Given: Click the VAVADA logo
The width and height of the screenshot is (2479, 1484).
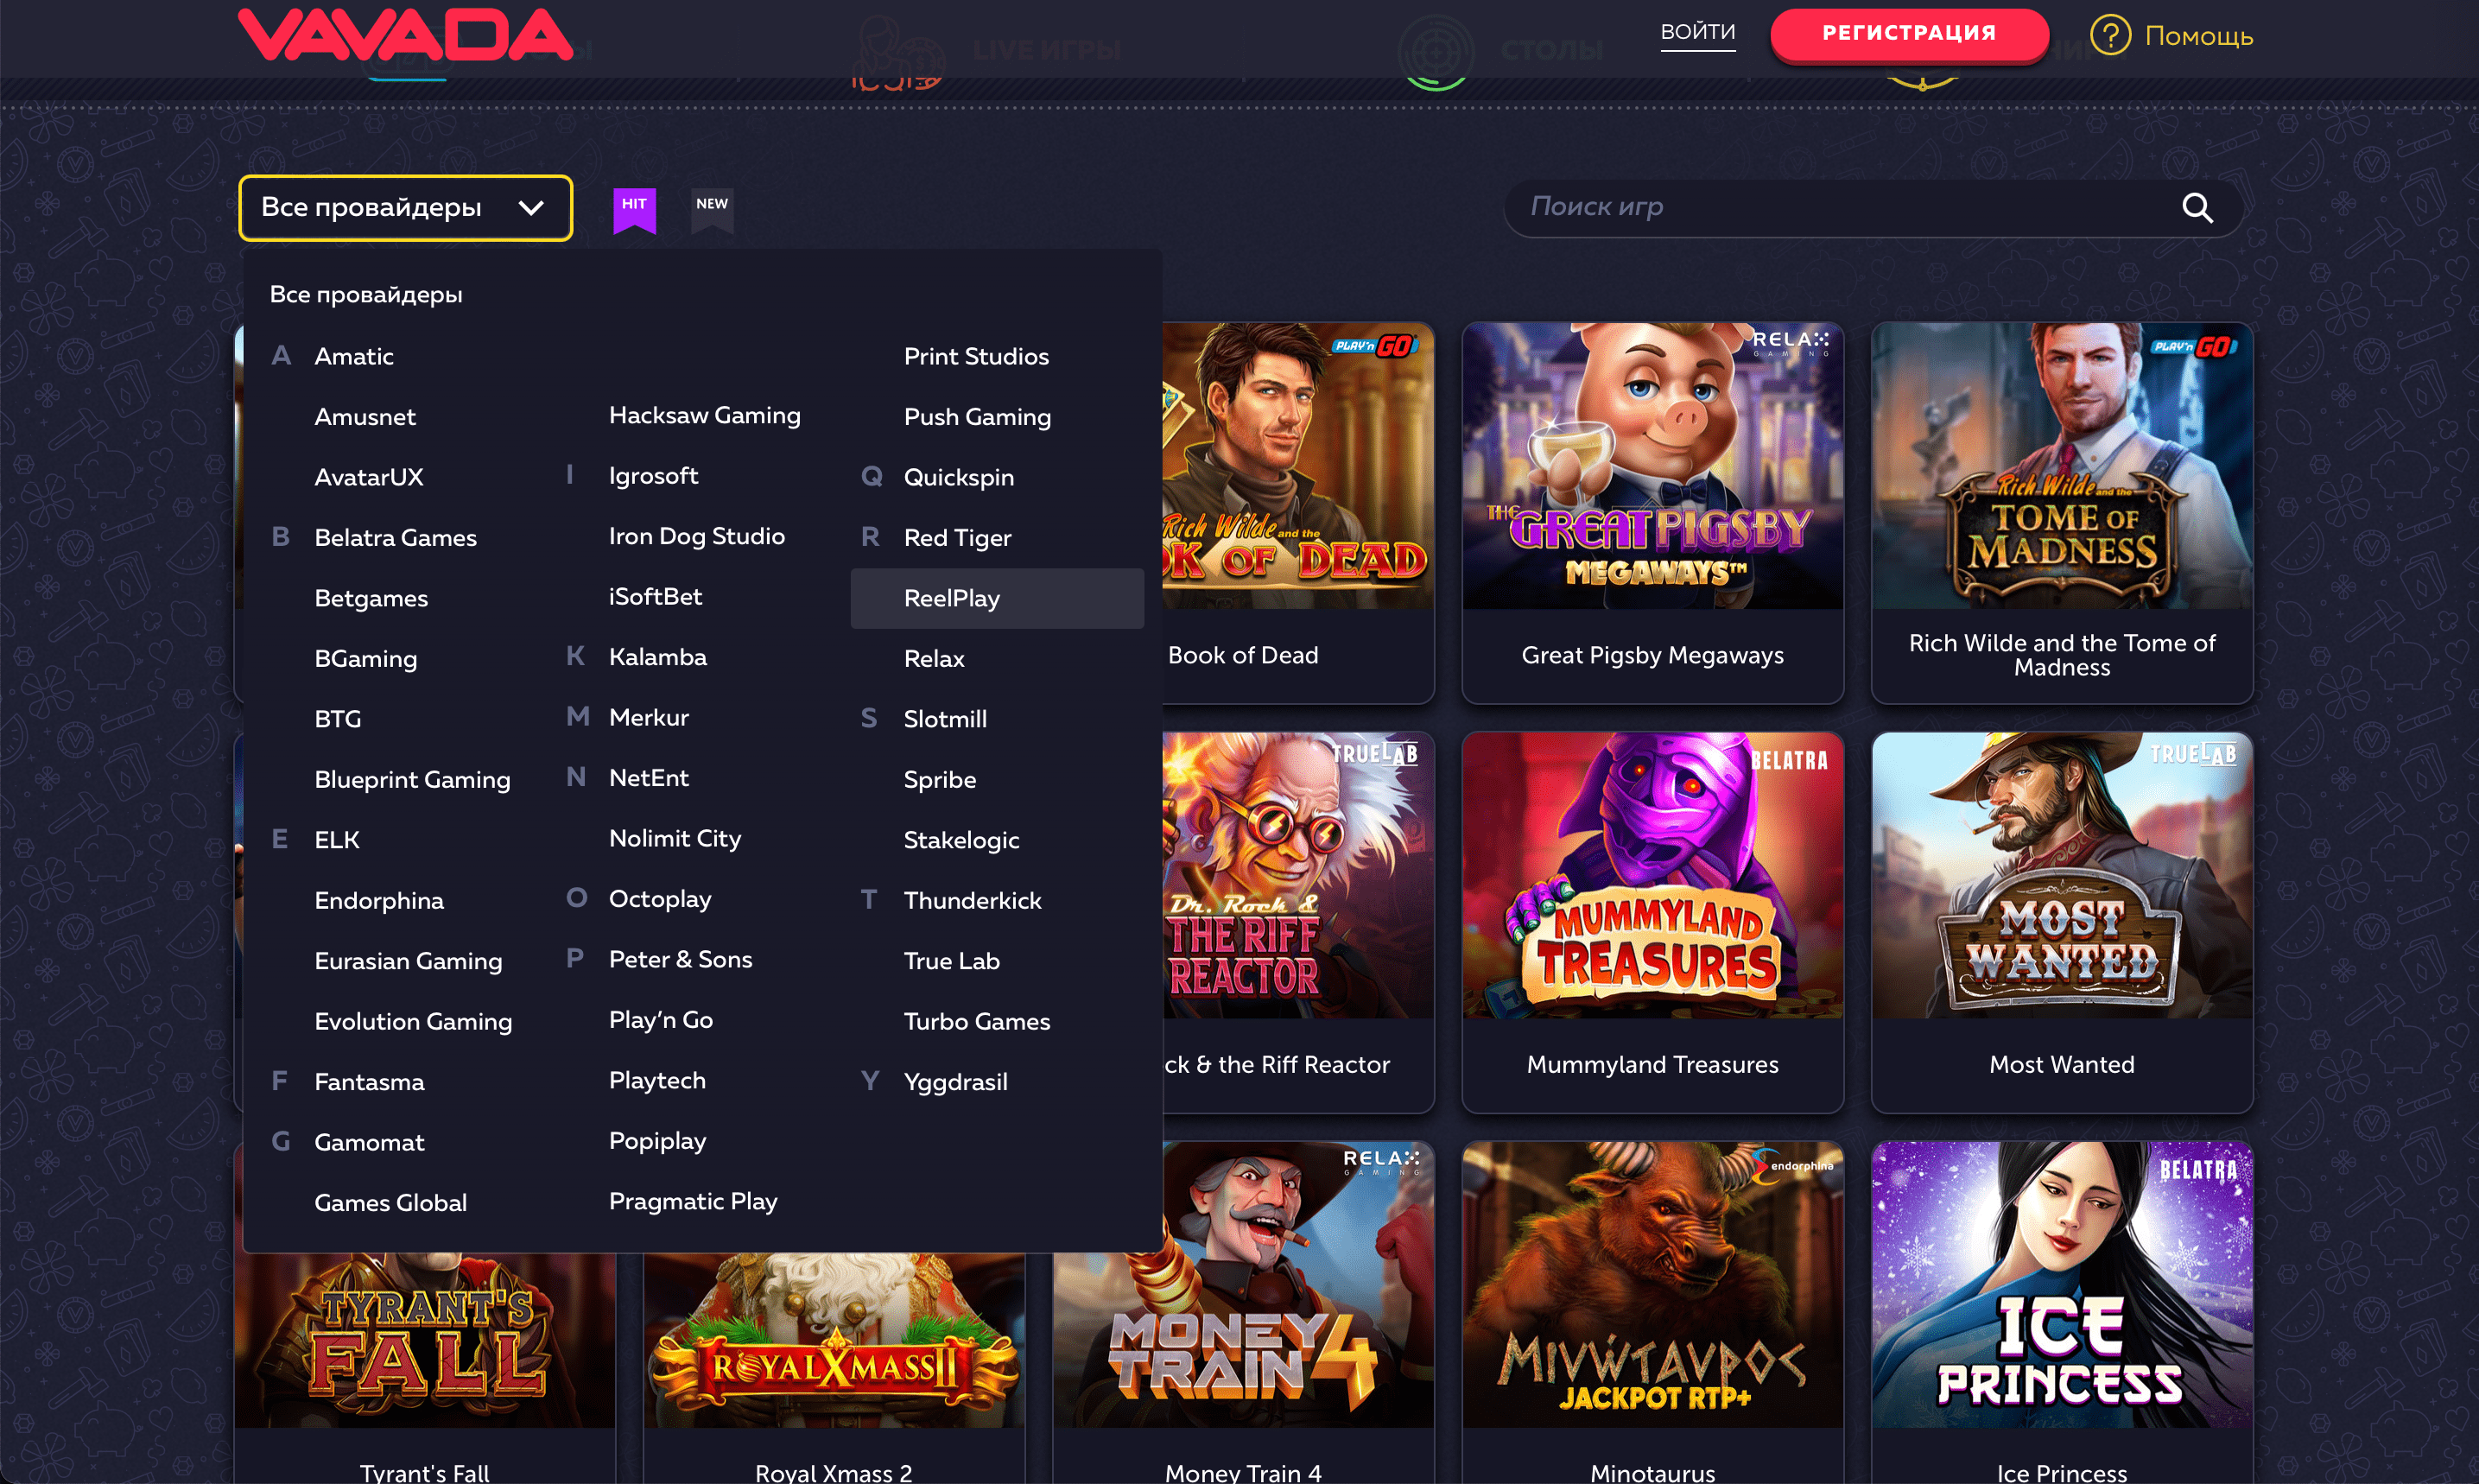Looking at the screenshot, I should (405, 34).
